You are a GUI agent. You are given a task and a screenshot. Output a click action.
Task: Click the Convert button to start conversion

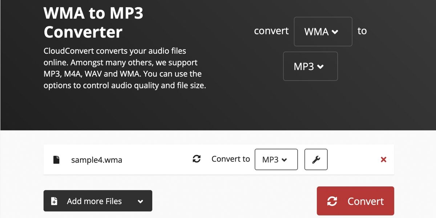355,201
